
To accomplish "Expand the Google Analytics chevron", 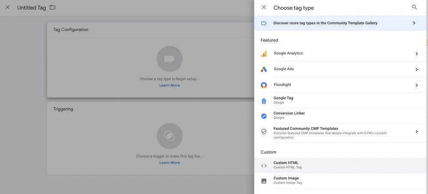I will [x=417, y=54].
